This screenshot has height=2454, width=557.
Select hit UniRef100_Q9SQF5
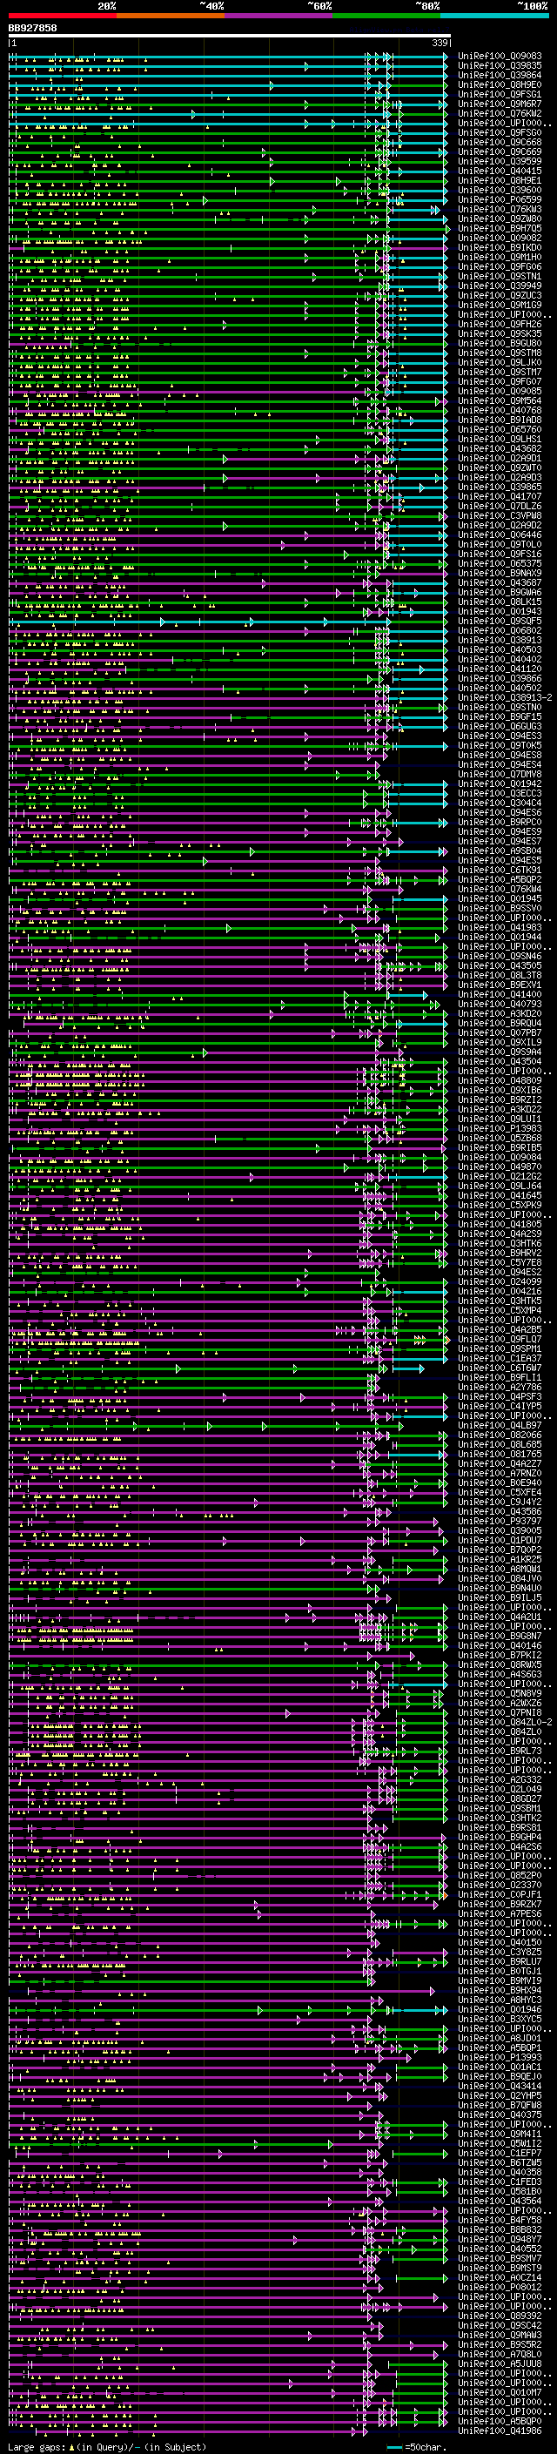(500, 622)
